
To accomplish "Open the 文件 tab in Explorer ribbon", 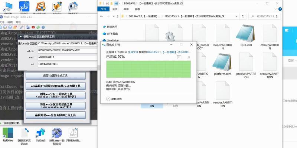I will click(x=104, y=9).
